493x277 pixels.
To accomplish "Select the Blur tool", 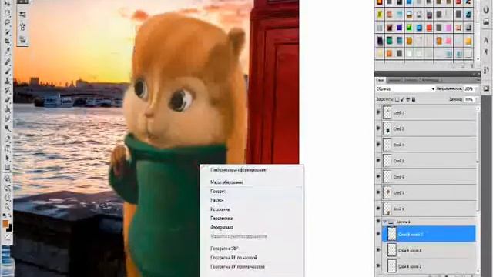I will [x=8, y=118].
